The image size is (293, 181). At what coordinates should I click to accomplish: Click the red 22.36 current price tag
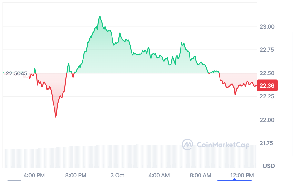[267, 85]
